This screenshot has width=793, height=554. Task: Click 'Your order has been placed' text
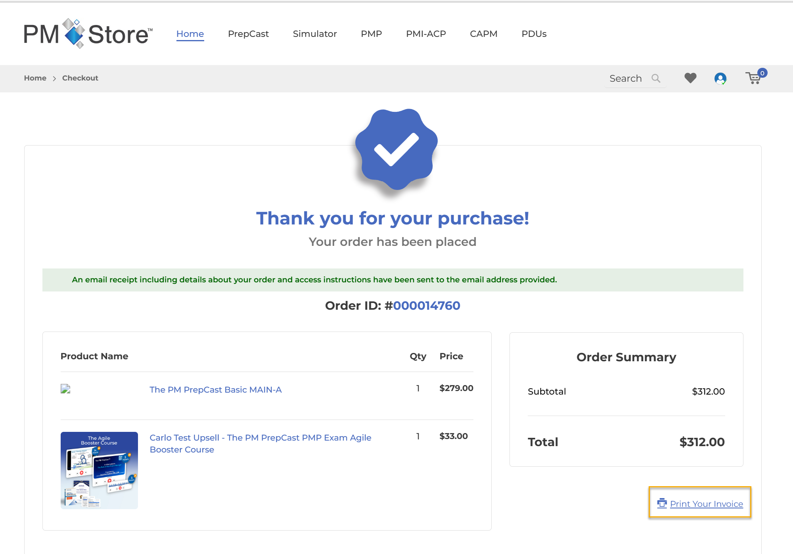(393, 242)
